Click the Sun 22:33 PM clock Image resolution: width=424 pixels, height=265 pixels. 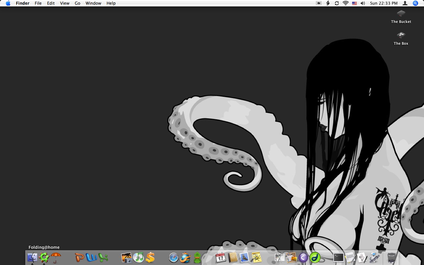[x=384, y=3]
